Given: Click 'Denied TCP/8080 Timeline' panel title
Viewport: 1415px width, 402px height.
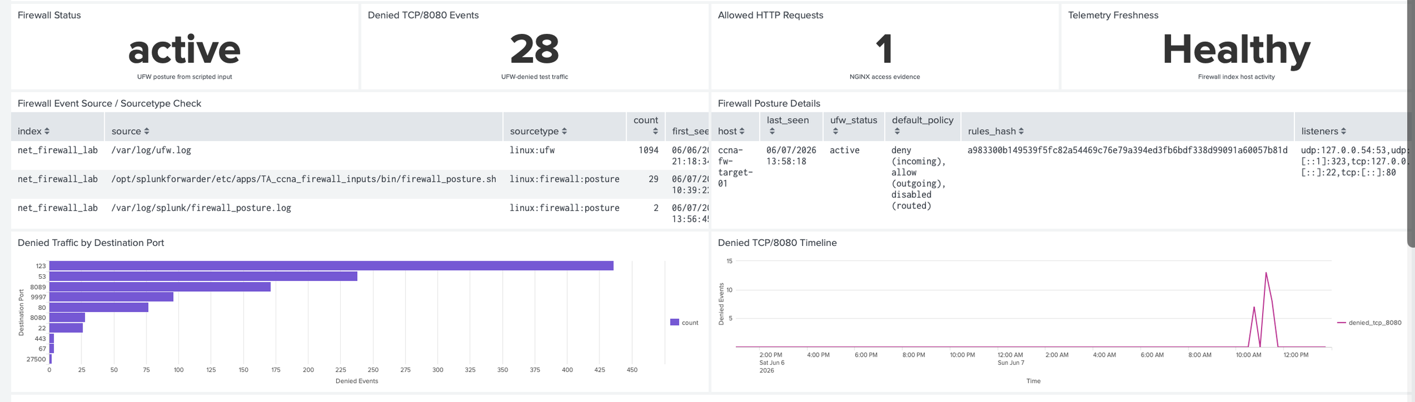Looking at the screenshot, I should (777, 243).
